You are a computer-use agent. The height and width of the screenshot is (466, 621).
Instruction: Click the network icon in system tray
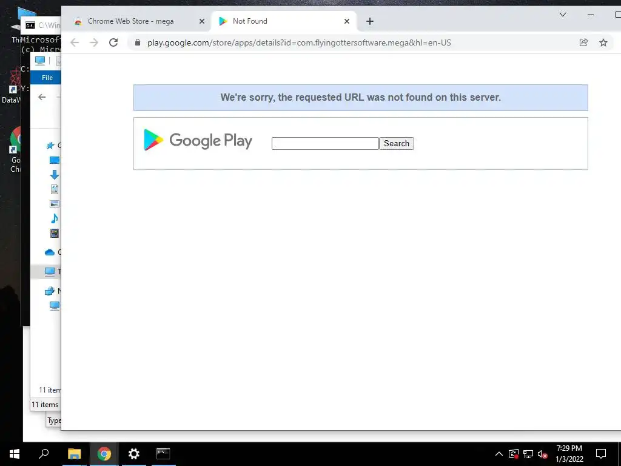pyautogui.click(x=528, y=454)
